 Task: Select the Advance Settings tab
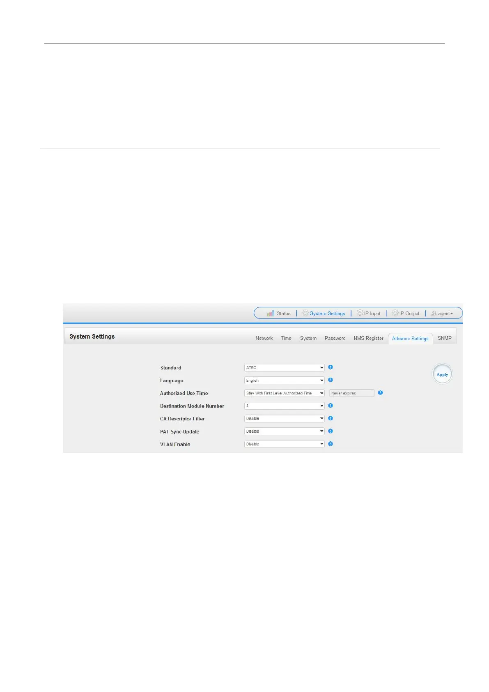410,339
